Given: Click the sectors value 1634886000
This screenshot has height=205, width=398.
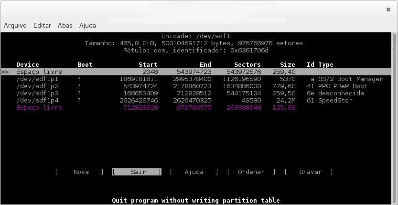Looking at the screenshot, I should click(242, 86).
